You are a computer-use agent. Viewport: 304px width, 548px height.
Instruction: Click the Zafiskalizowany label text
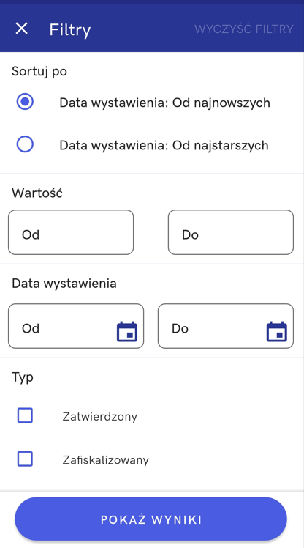(106, 460)
